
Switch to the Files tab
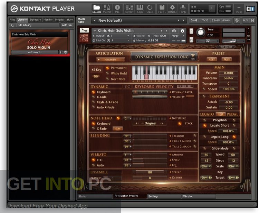[x=12, y=20]
